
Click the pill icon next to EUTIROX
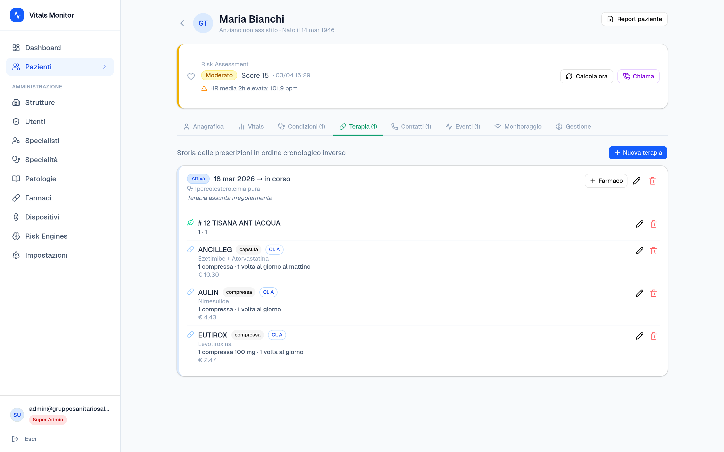click(x=190, y=335)
